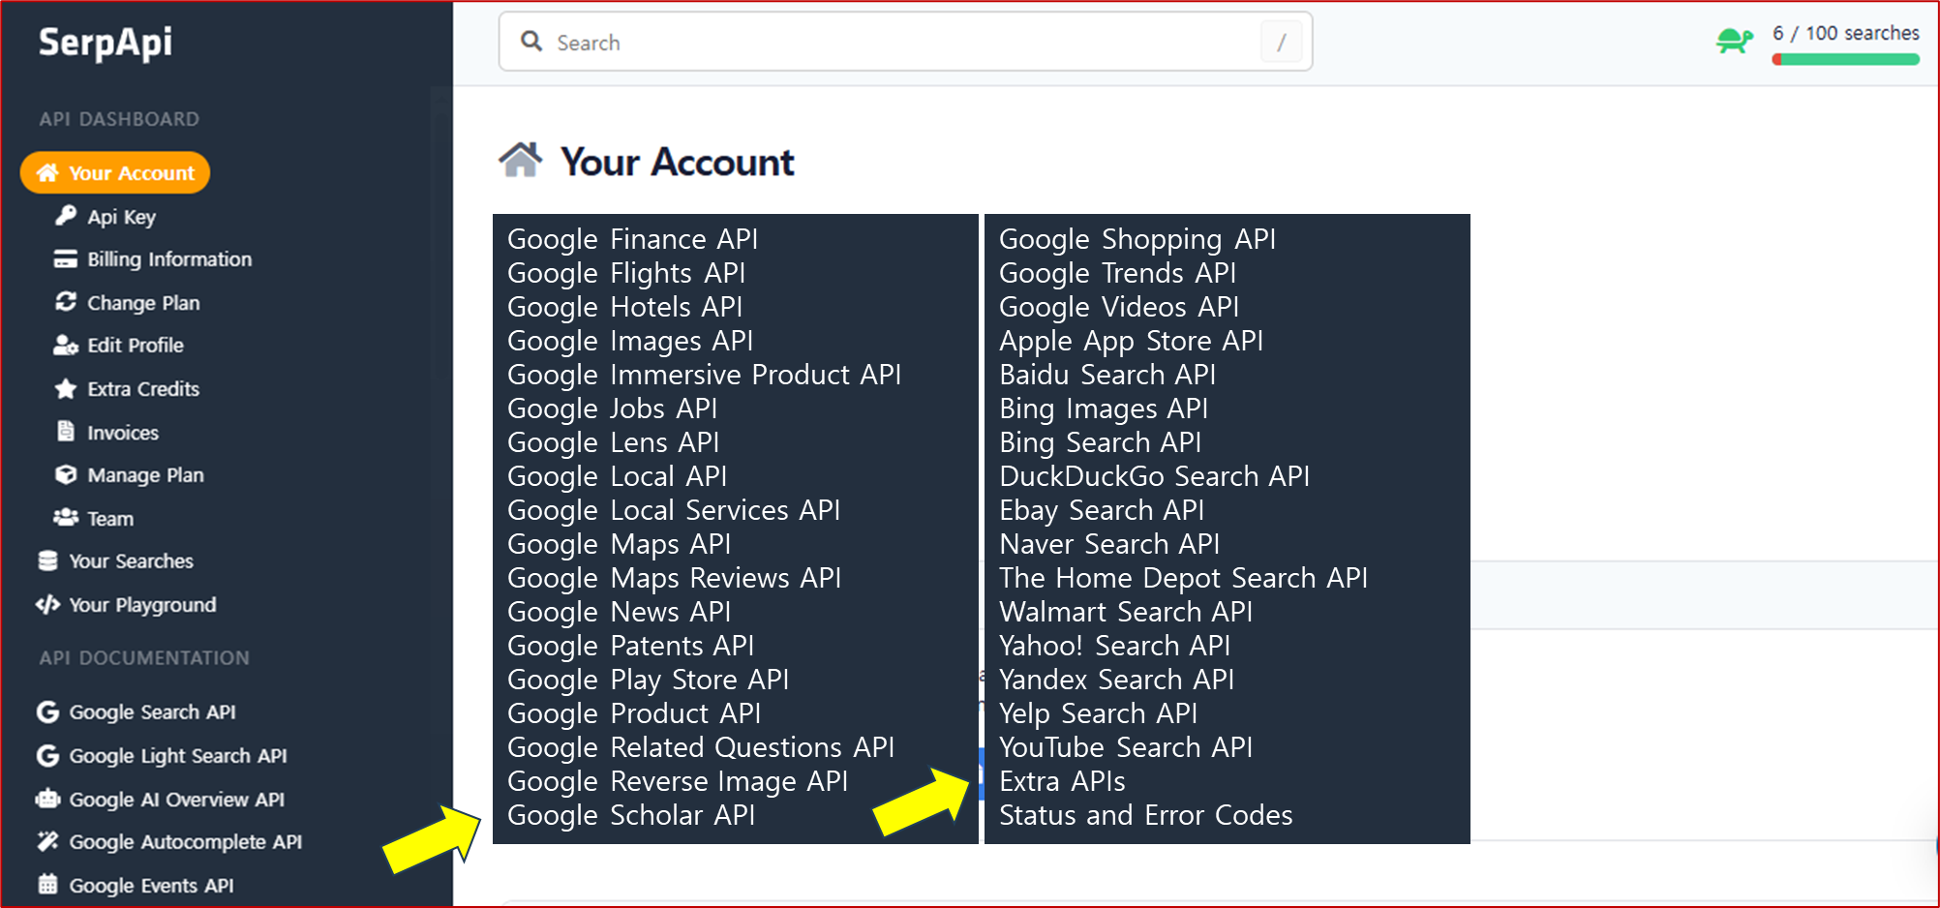Open Google Autocomplete API docs
The image size is (1940, 908).
[185, 842]
